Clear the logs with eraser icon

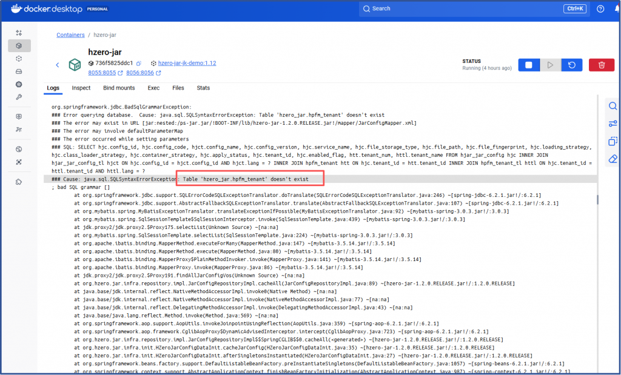613,159
